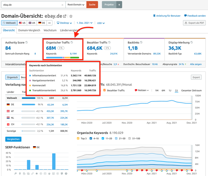This screenshot has width=208, height=176.
Task: Select the Organisch toggle in the distribution panel
Action: pos(12,77)
